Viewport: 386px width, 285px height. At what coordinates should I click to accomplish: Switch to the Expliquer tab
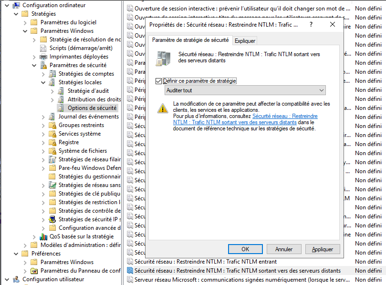pos(245,41)
